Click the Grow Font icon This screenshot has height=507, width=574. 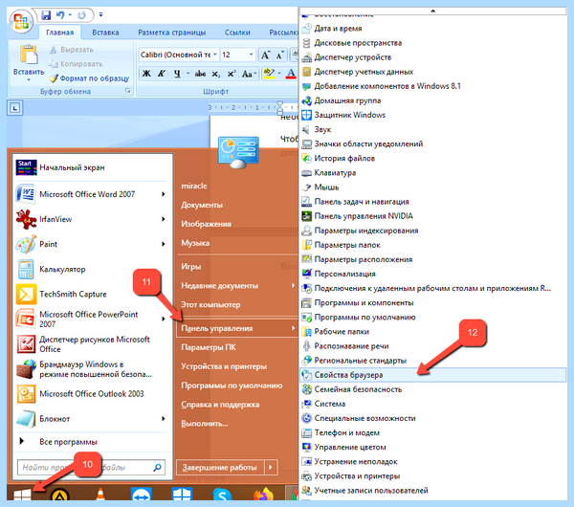click(265, 55)
